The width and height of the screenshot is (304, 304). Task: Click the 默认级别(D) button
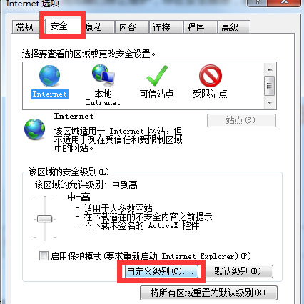pyautogui.click(x=238, y=271)
